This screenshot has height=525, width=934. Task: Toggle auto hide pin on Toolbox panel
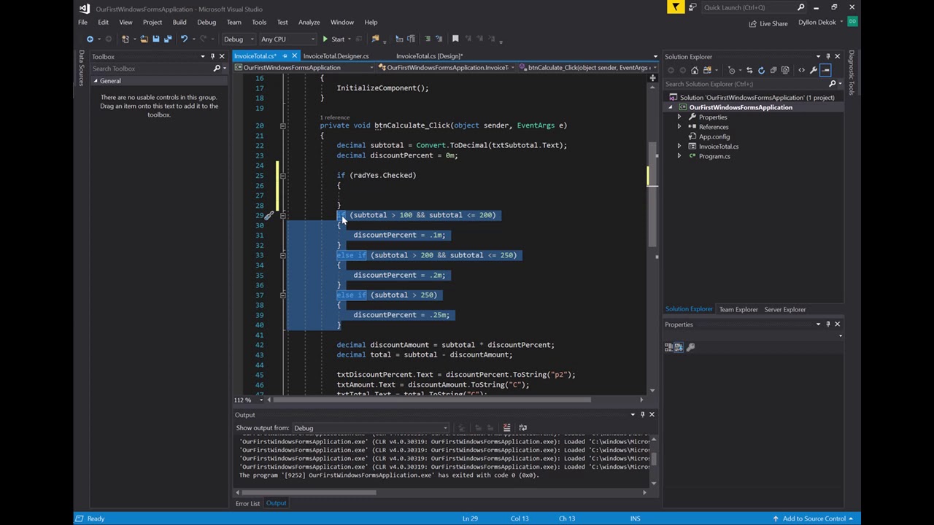tap(212, 56)
